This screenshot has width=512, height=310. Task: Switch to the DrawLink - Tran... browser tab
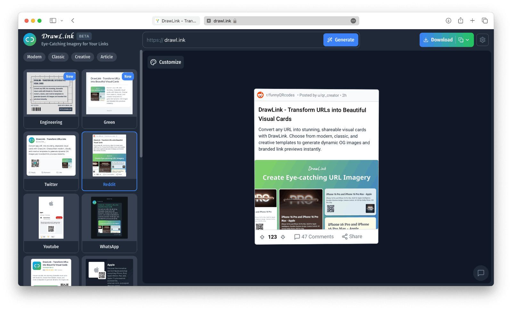point(176,21)
